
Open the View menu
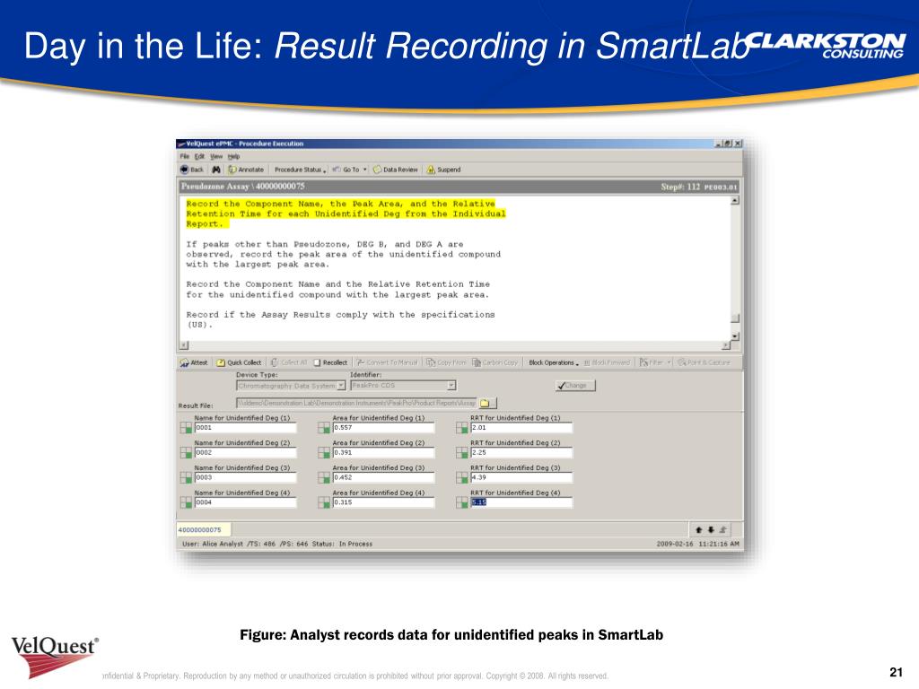(216, 156)
